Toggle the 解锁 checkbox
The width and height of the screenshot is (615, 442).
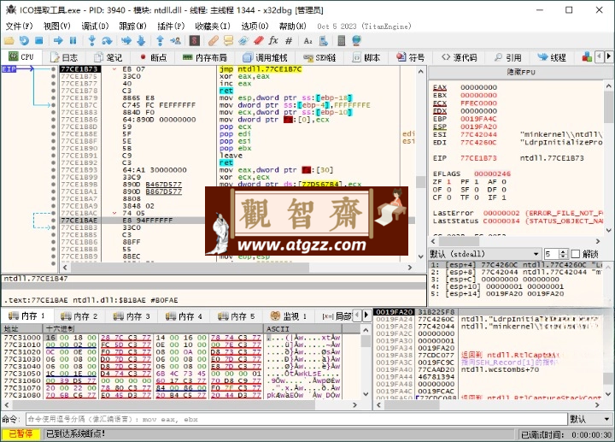coord(576,254)
